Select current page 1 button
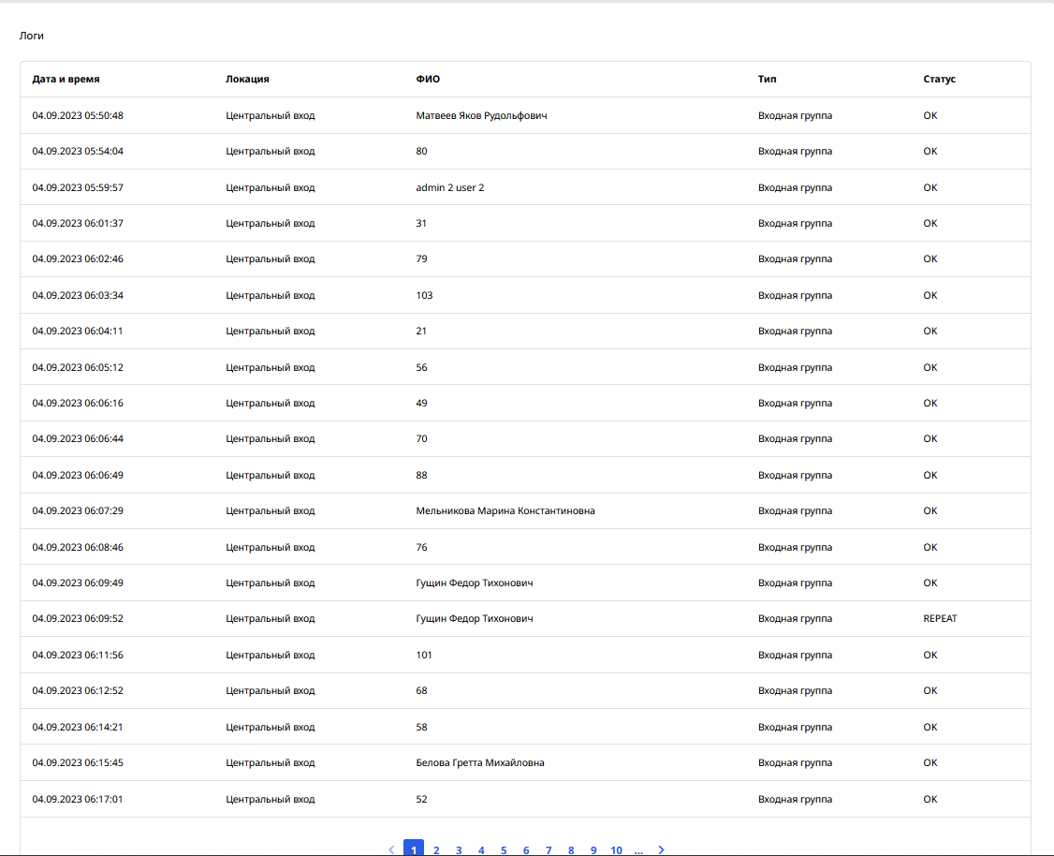 (414, 849)
